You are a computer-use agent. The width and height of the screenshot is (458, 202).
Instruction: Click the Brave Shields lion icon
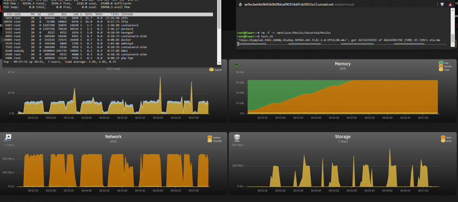443,5
